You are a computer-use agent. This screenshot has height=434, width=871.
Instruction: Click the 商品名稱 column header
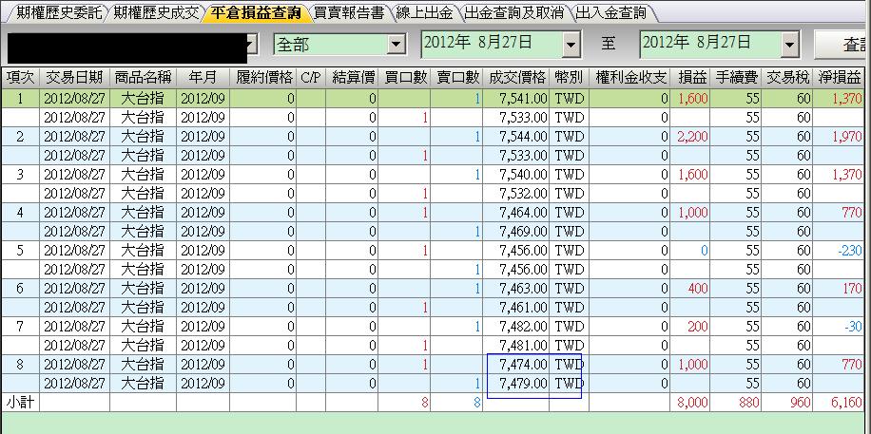pyautogui.click(x=143, y=78)
